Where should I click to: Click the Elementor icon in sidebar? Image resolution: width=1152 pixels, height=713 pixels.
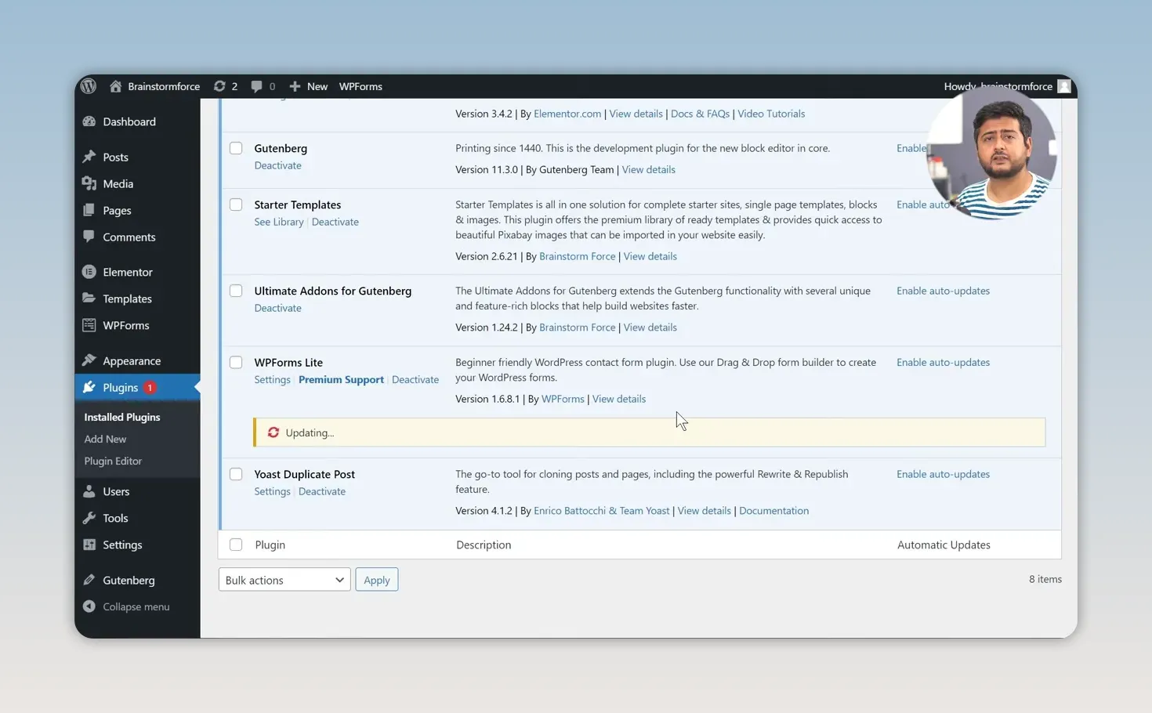89,272
